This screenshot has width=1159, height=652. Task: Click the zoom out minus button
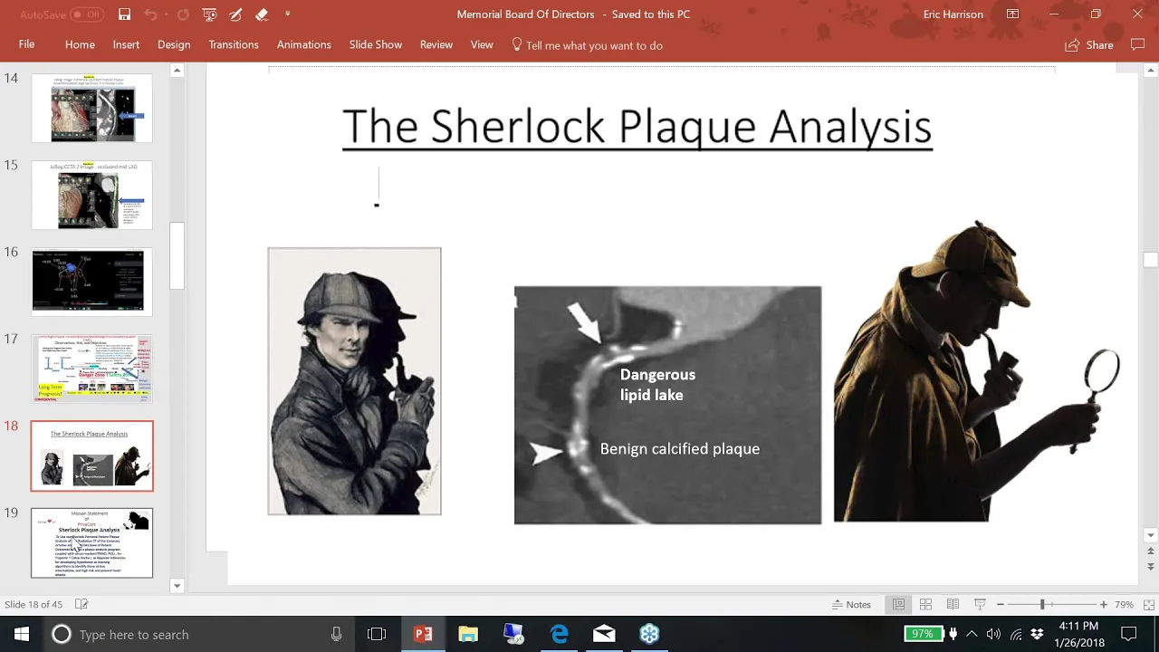[x=1001, y=605]
